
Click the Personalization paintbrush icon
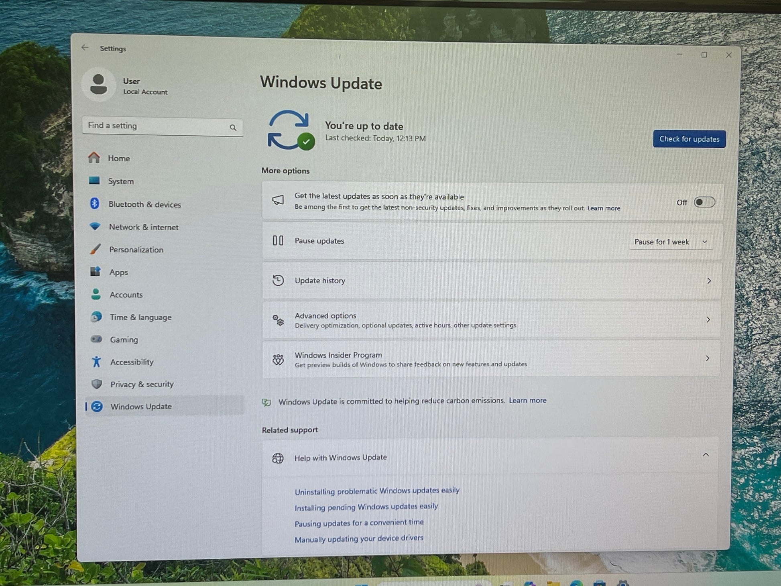[96, 249]
